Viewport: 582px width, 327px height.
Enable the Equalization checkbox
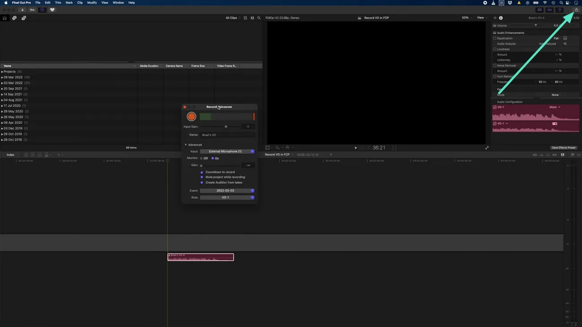click(495, 38)
